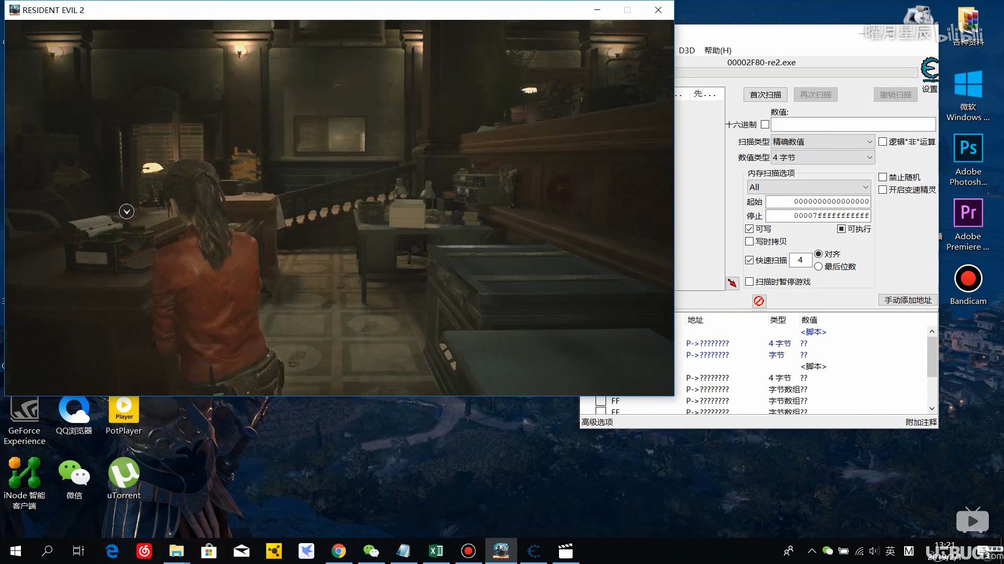Screen dimensions: 1004x564
Task: Open GeForce Experience desktop icon
Action: tap(25, 421)
